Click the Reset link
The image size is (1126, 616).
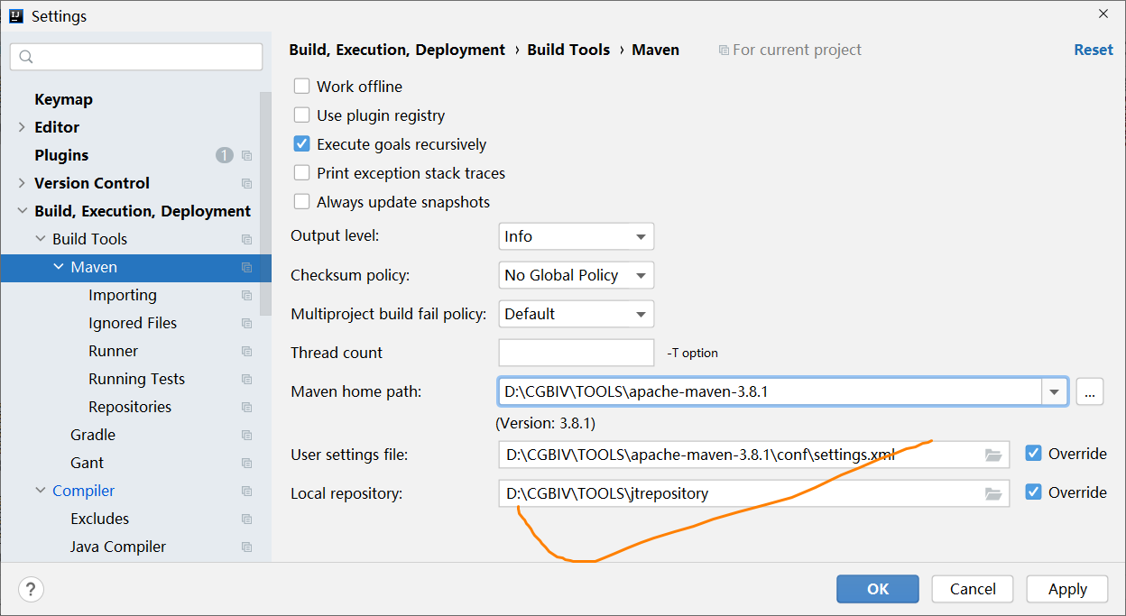pyautogui.click(x=1094, y=50)
